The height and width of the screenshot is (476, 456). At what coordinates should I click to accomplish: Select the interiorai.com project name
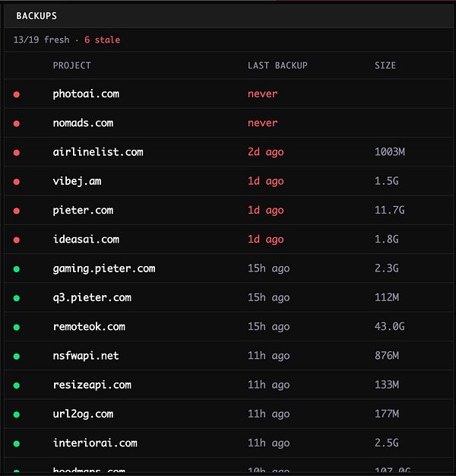click(95, 443)
